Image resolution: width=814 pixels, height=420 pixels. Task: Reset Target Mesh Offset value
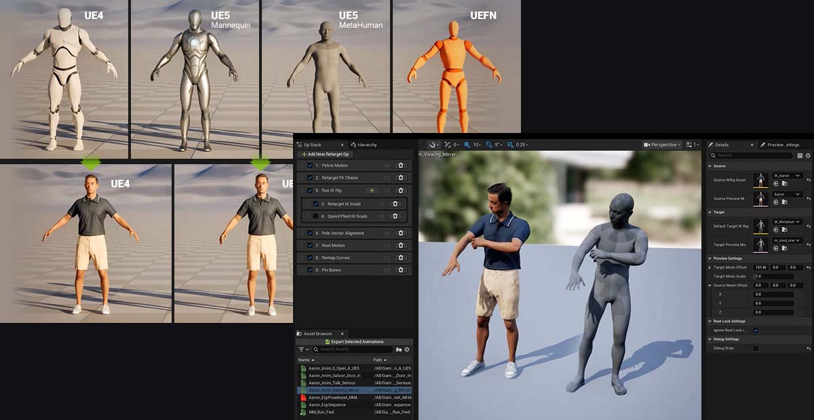(809, 267)
